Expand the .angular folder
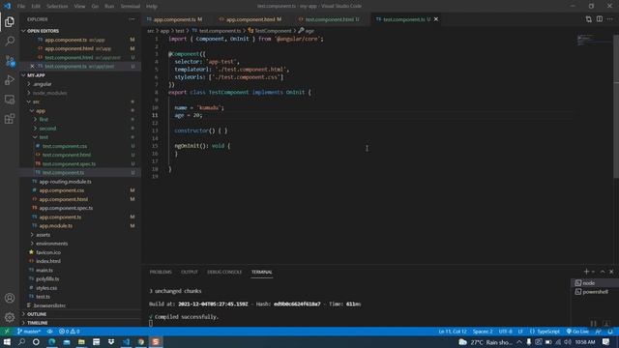Image resolution: width=619 pixels, height=348 pixels. click(x=43, y=84)
